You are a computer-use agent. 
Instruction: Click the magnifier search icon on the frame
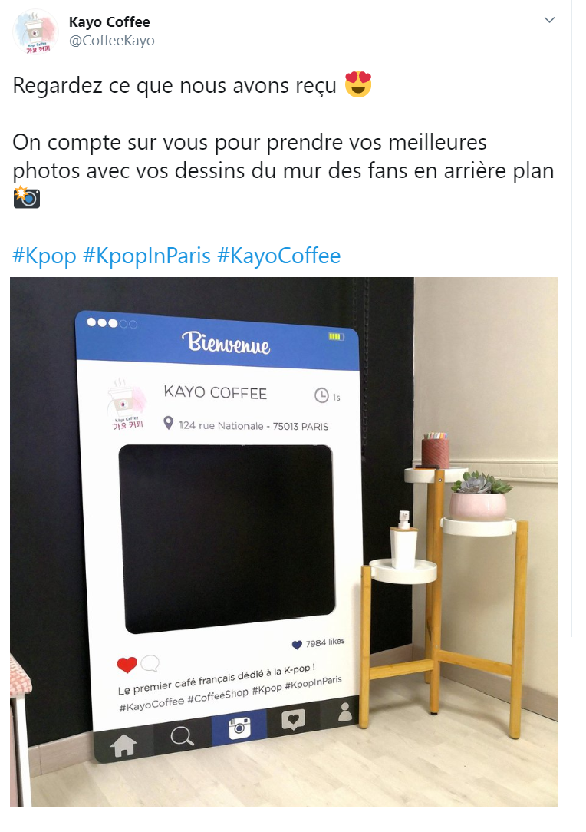(x=182, y=737)
